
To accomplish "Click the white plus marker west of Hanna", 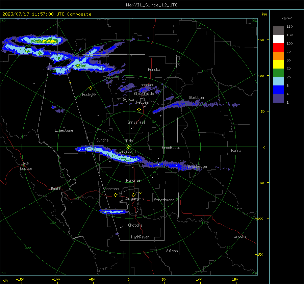I will coord(191,136).
